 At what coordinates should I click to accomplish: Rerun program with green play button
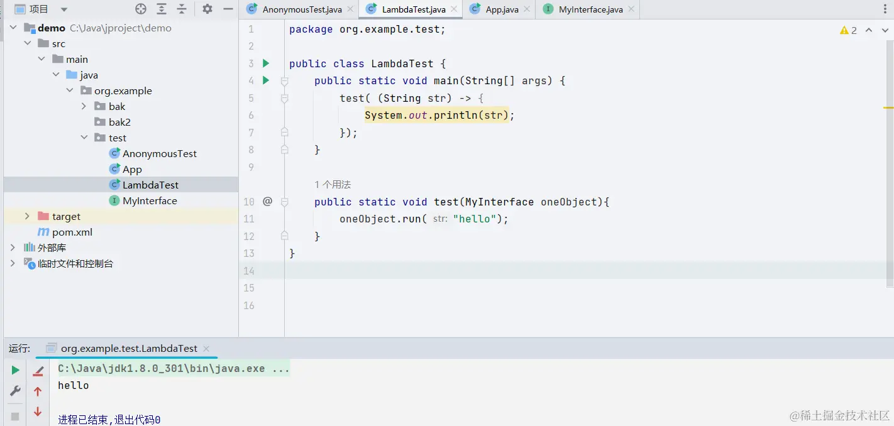(15, 370)
